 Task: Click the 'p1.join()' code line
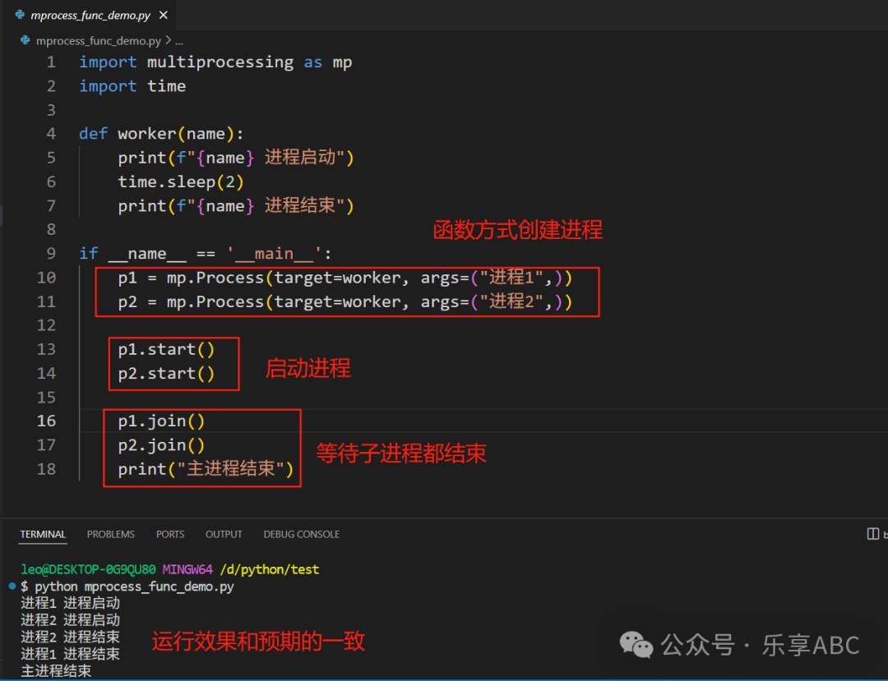[161, 421]
